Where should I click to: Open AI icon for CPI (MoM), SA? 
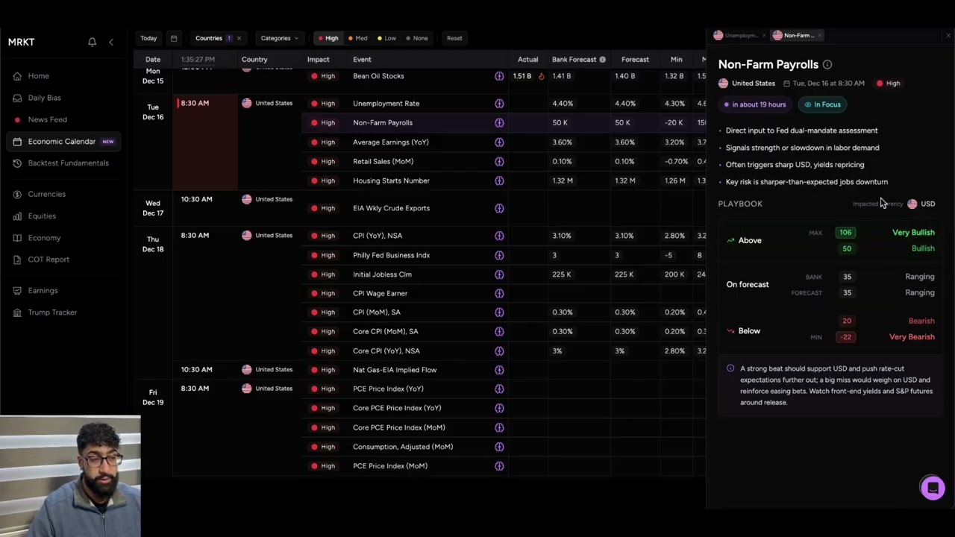tap(499, 313)
